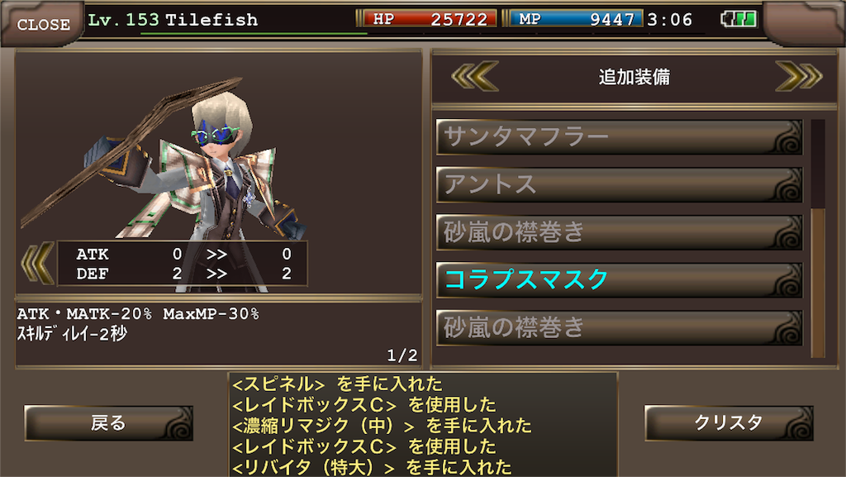Tap the item log message box
This screenshot has height=477, width=846.
[423, 425]
